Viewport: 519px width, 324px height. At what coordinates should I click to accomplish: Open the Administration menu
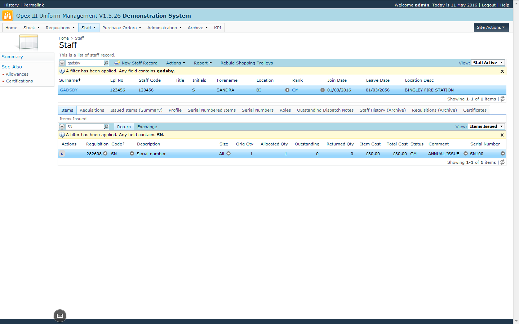click(x=164, y=28)
